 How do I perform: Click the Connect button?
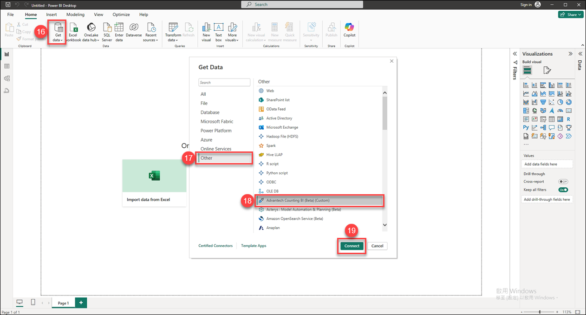tap(352, 246)
